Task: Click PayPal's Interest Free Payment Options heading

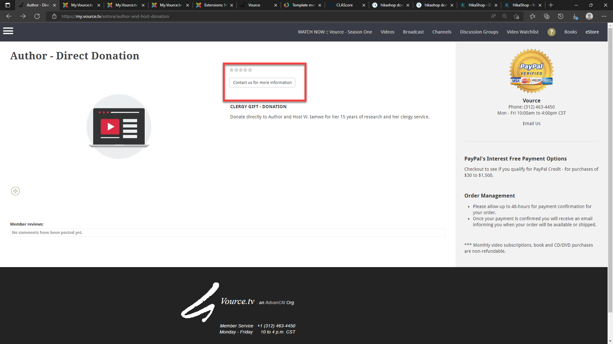Action: point(515,159)
